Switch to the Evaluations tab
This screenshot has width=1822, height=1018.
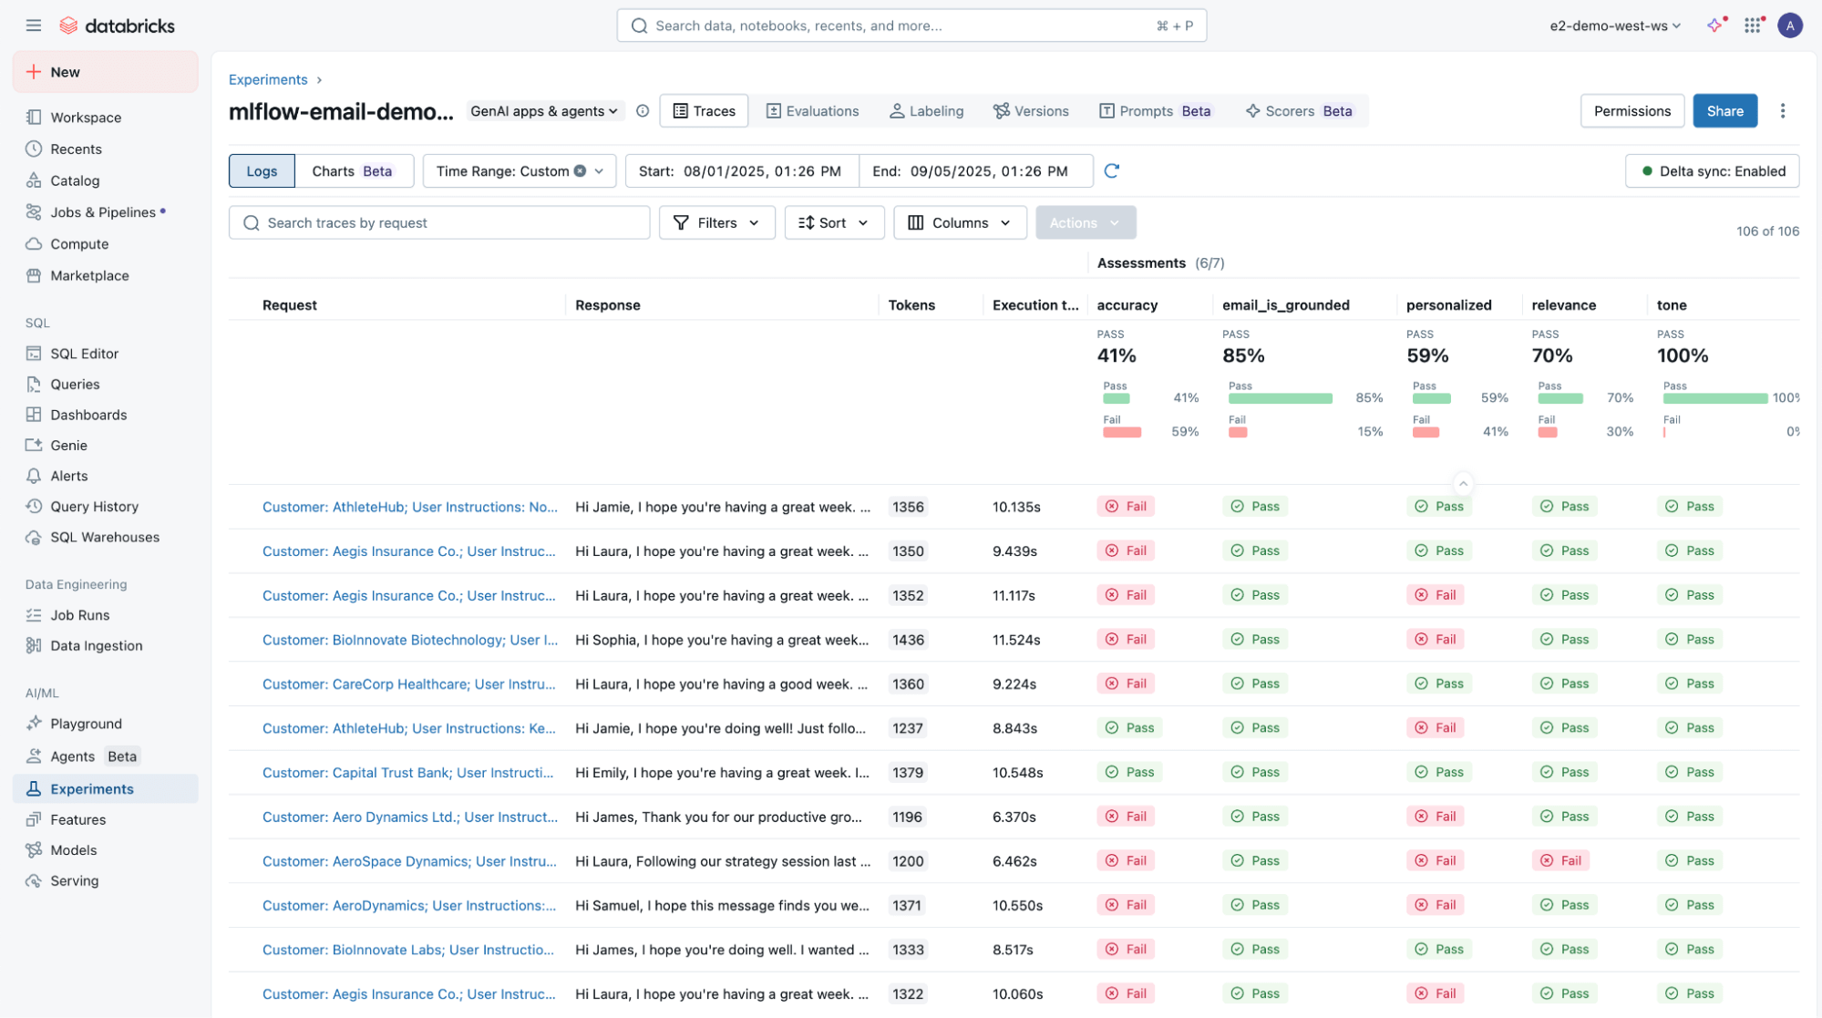[x=812, y=110]
